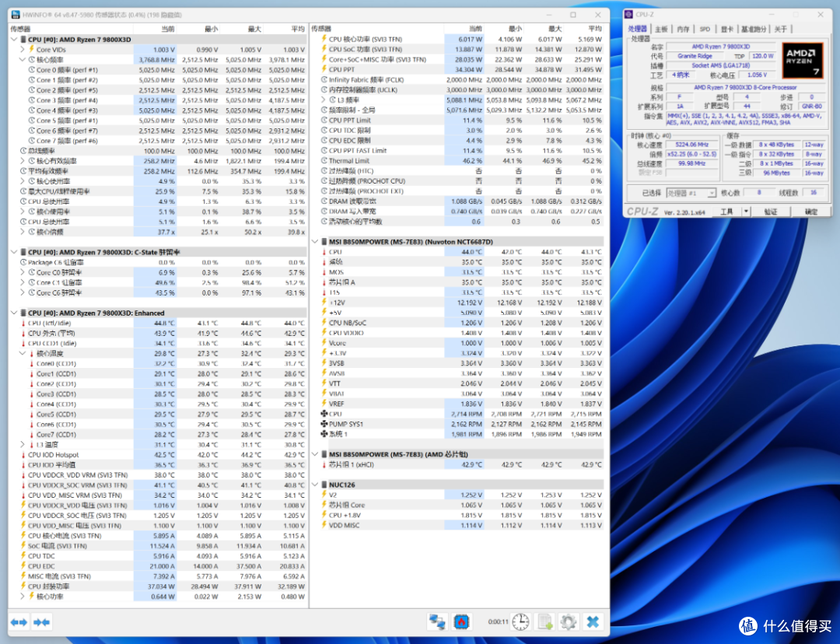The image size is (840, 644).
Task: Open the network monitors icon in HWiNFO toolbar
Action: 437,621
